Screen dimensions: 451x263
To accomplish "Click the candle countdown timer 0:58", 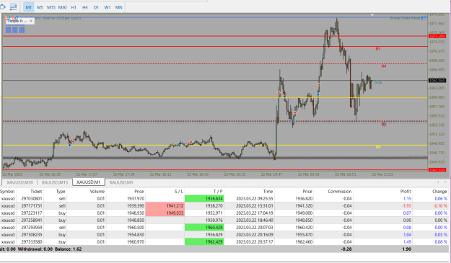I will [x=378, y=83].
